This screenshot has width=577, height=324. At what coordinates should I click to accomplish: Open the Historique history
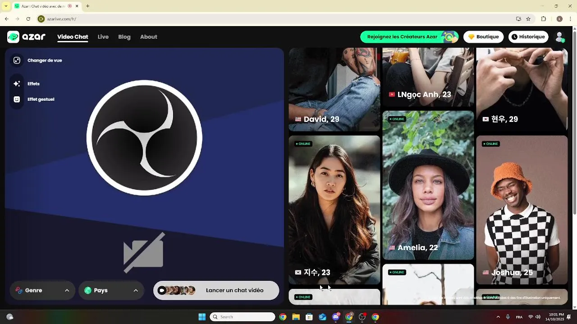point(528,37)
